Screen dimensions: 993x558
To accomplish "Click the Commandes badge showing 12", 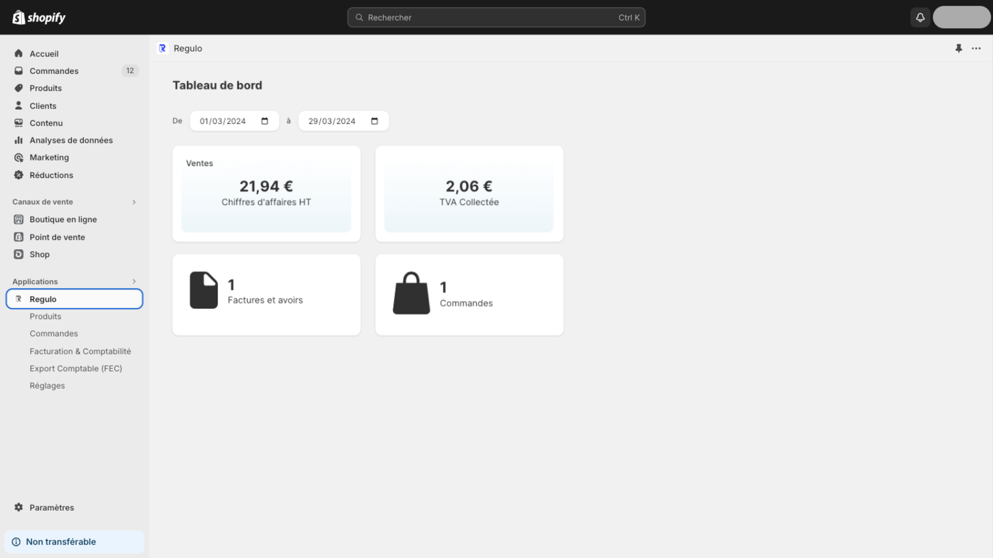I will 130,71.
